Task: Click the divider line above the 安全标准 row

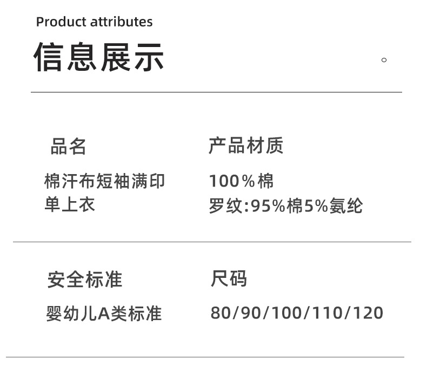Action: (212, 242)
